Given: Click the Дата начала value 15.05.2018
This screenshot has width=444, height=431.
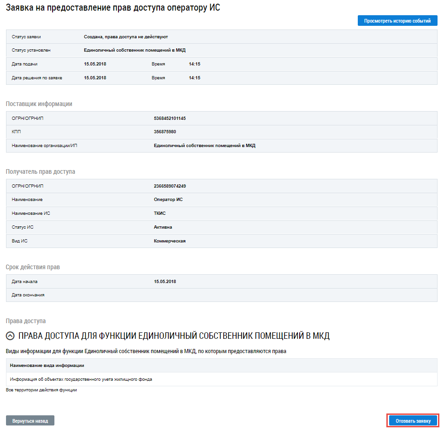Looking at the screenshot, I should pyautogui.click(x=165, y=282).
